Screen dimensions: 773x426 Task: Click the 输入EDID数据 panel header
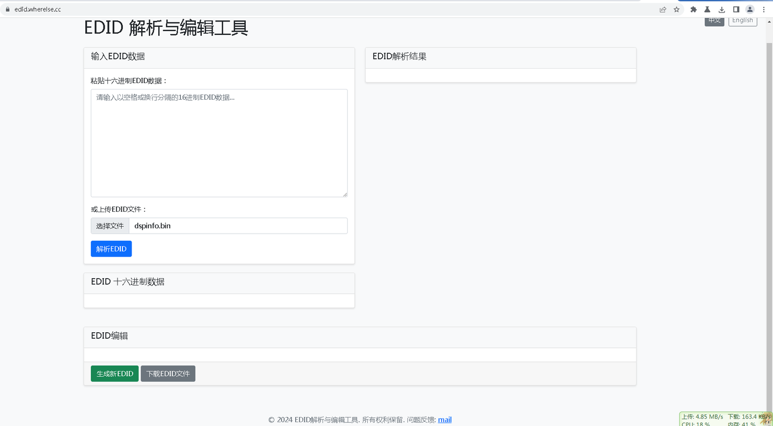click(x=219, y=58)
